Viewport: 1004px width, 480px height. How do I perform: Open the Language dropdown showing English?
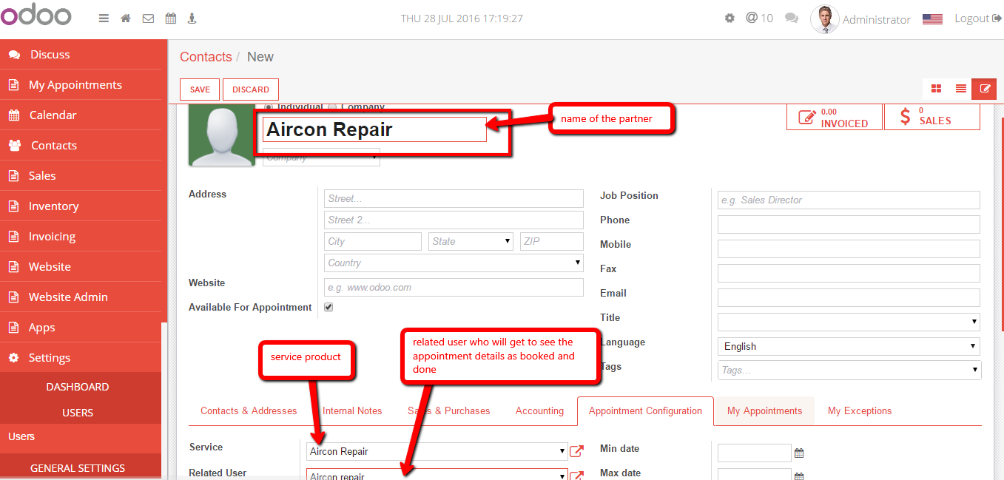coord(849,346)
